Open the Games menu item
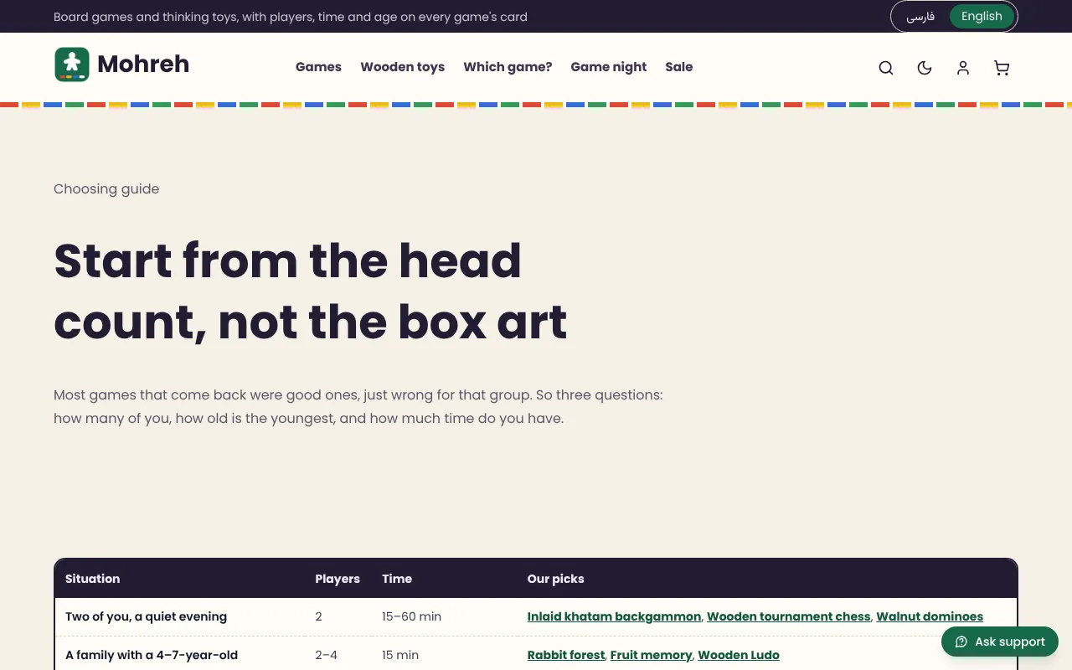 pos(318,67)
